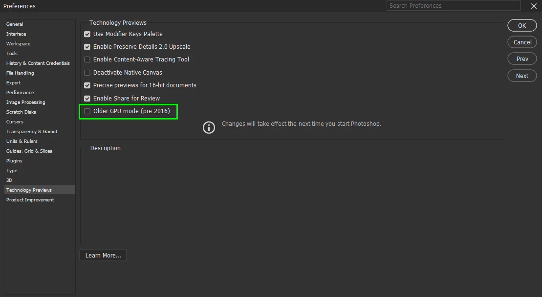Screen dimensions: 542x297
Task: Switch to Type preferences
Action: [x=40, y=170]
